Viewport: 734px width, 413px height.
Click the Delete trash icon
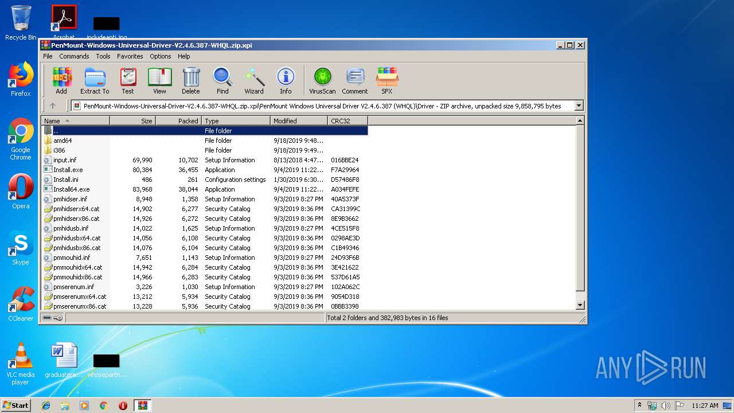point(191,80)
